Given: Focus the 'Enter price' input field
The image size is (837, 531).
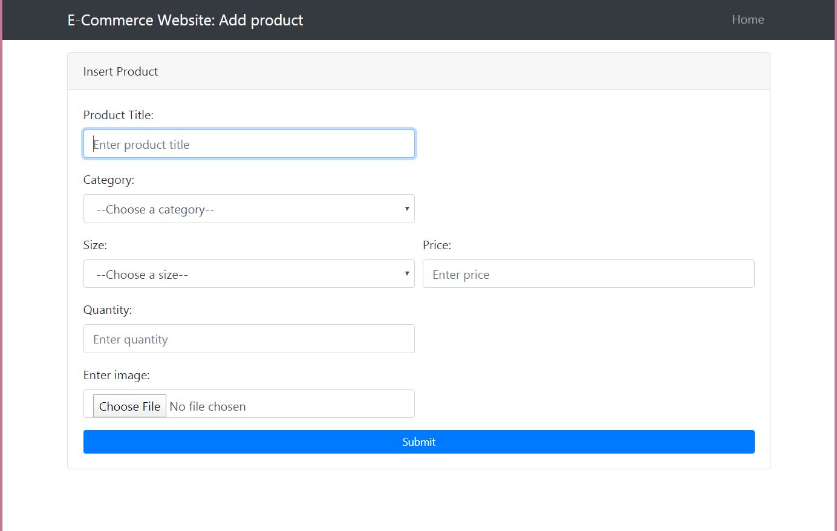Looking at the screenshot, I should (x=588, y=273).
